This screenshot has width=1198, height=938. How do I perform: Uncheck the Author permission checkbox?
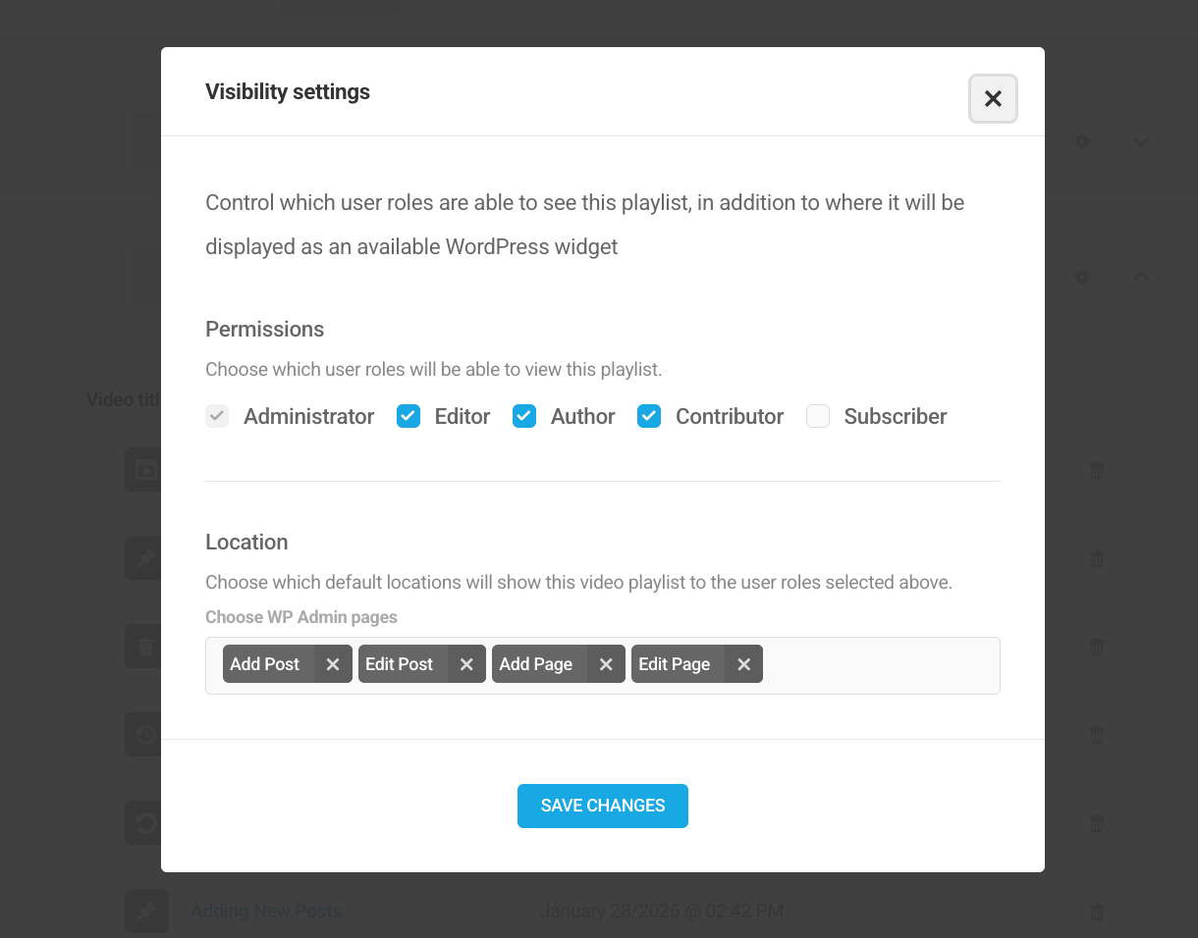[524, 416]
